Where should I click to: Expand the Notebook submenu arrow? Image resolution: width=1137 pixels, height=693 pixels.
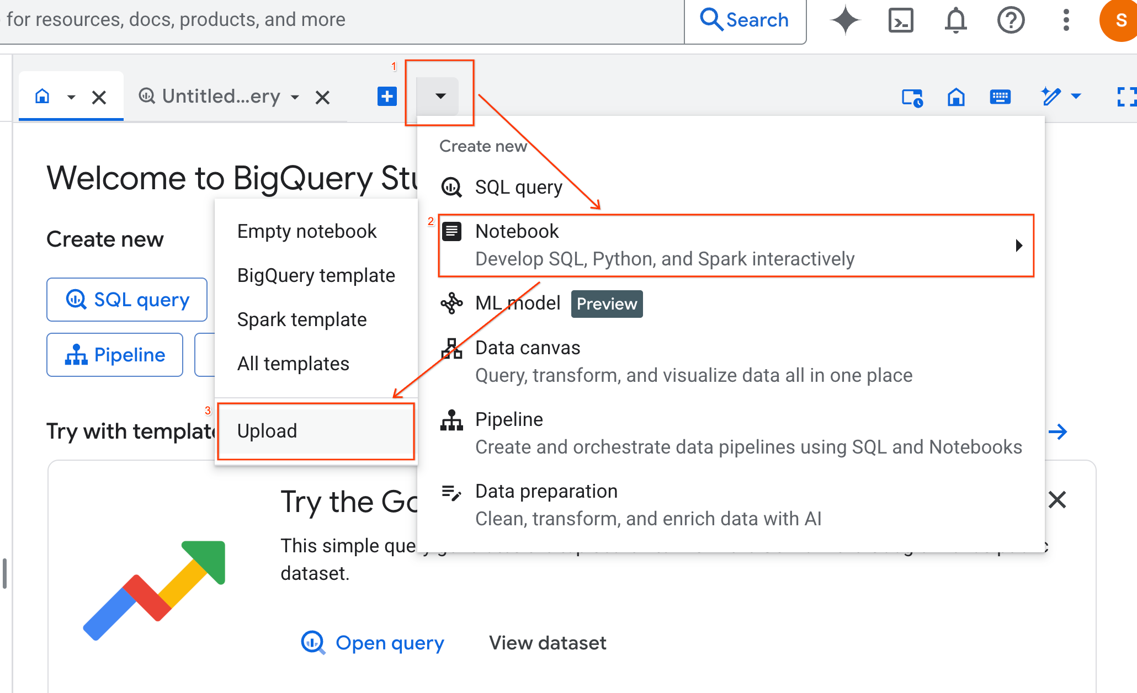click(1018, 246)
